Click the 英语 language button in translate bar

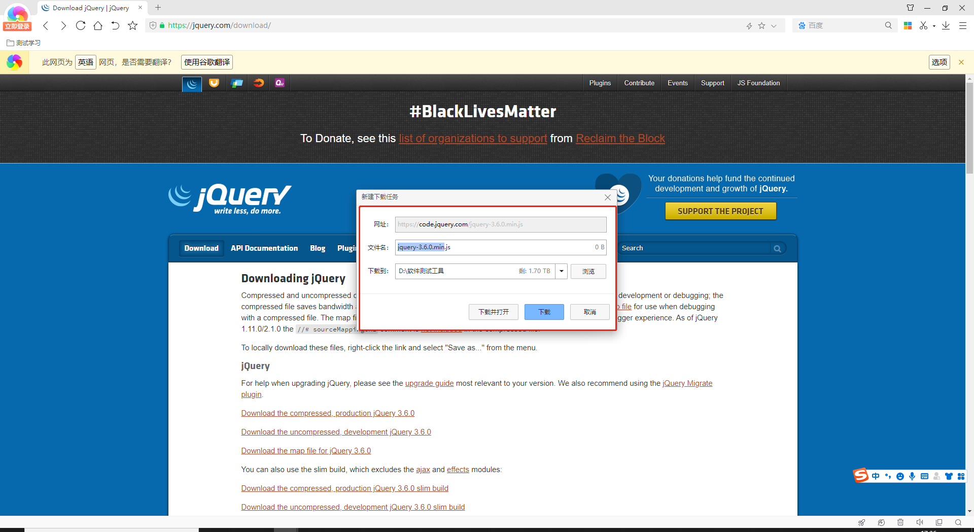[86, 62]
